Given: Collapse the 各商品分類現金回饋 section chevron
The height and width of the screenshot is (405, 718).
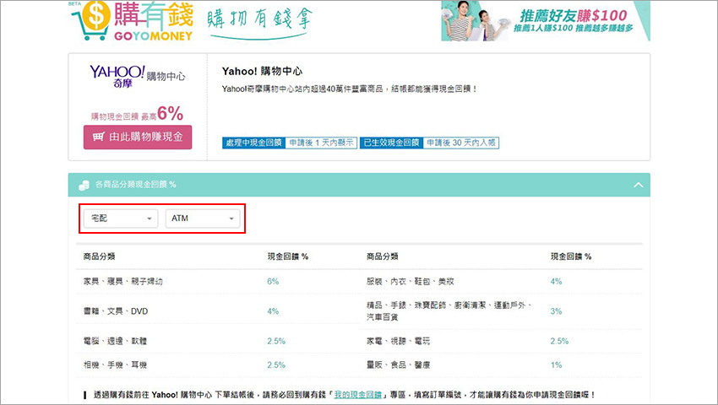Looking at the screenshot, I should (638, 185).
